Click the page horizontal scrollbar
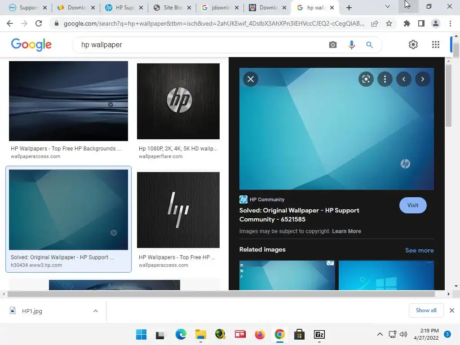This screenshot has width=460, height=345. [x=221, y=294]
